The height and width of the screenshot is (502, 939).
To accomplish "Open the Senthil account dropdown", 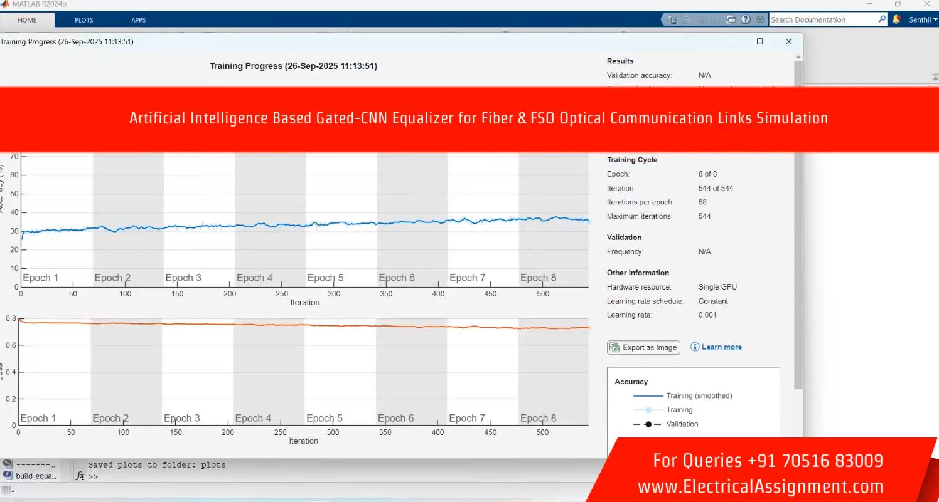I will coord(923,19).
